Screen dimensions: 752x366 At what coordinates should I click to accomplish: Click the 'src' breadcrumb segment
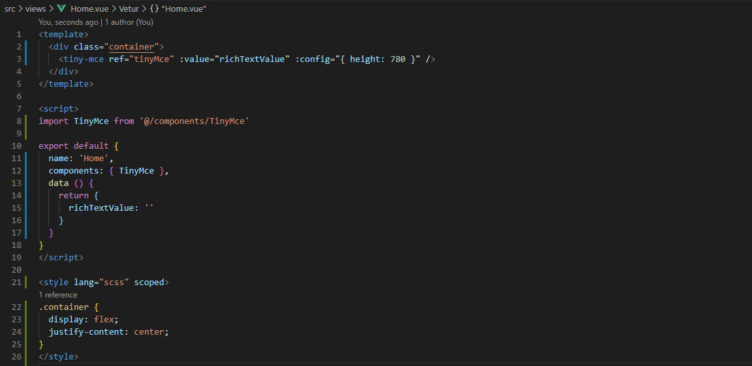(10, 8)
